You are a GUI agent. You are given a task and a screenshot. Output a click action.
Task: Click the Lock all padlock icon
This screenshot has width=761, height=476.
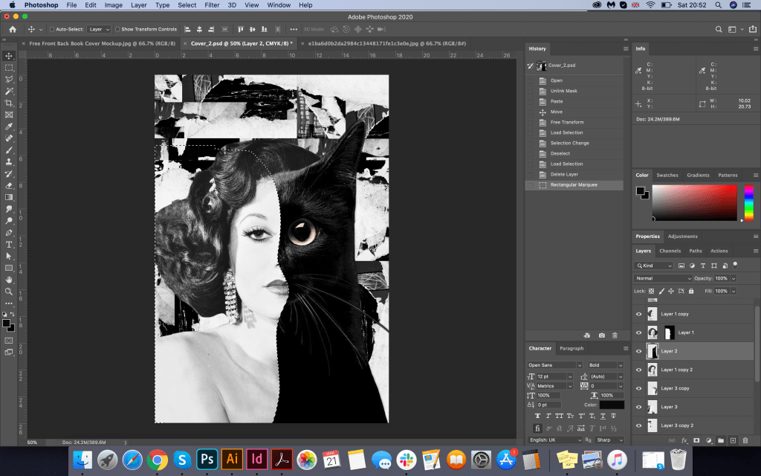691,291
